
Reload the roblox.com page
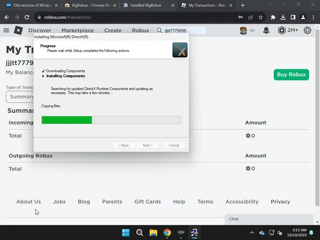[x=27, y=17]
